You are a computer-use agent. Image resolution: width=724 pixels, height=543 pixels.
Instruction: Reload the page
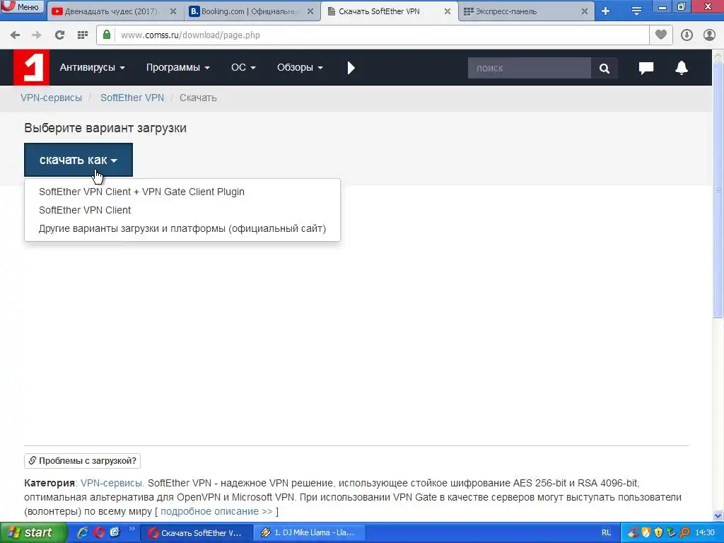click(x=59, y=35)
